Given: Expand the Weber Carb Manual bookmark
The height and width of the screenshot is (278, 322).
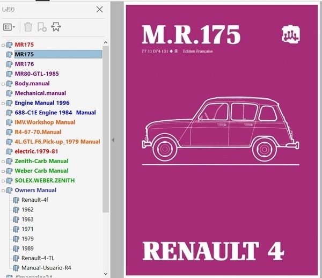Looking at the screenshot, I should [3, 171].
